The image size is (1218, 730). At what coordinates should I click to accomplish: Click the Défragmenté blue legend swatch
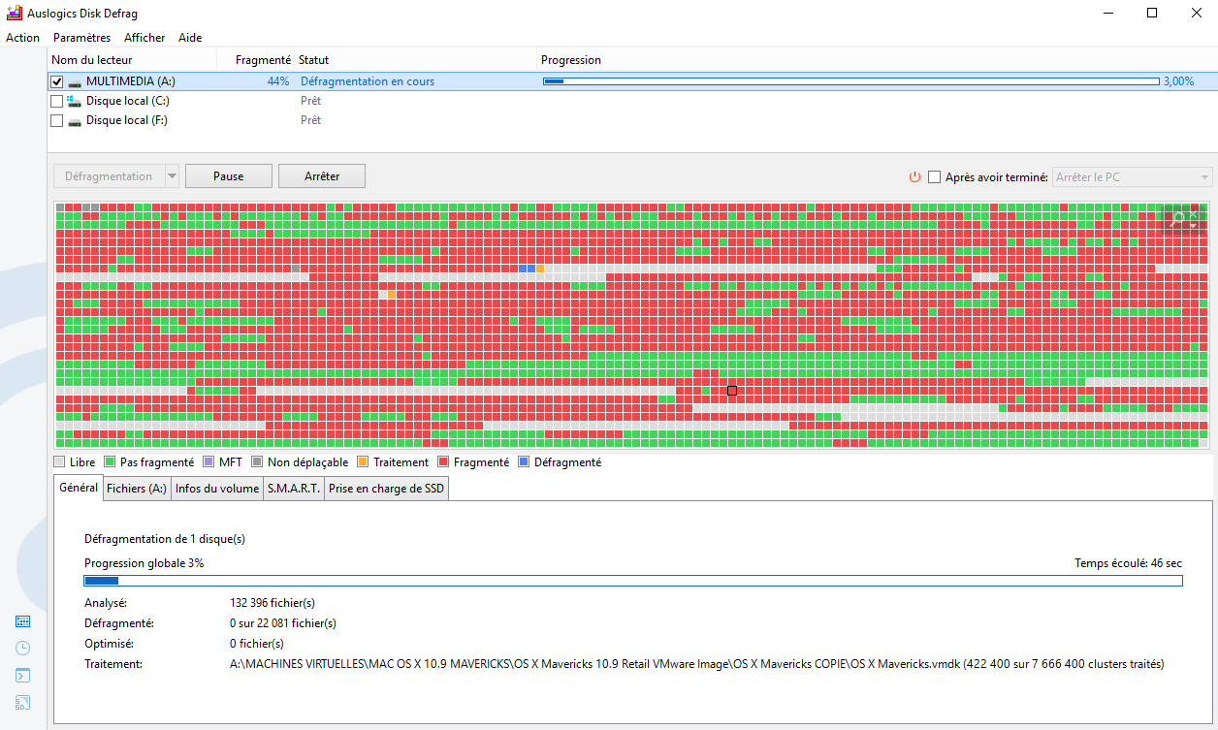524,462
